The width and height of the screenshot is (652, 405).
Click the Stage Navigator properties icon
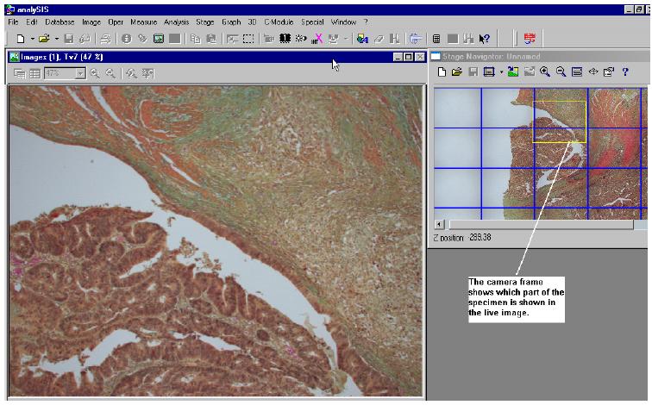click(608, 72)
